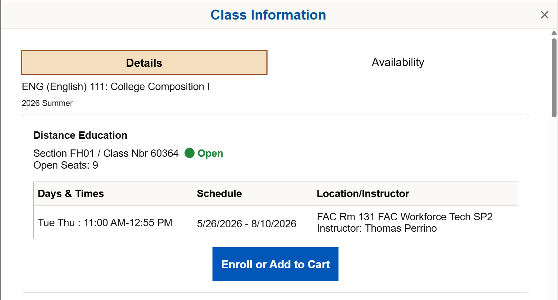
Task: Click the scrollbar up arrow
Action: [x=554, y=32]
